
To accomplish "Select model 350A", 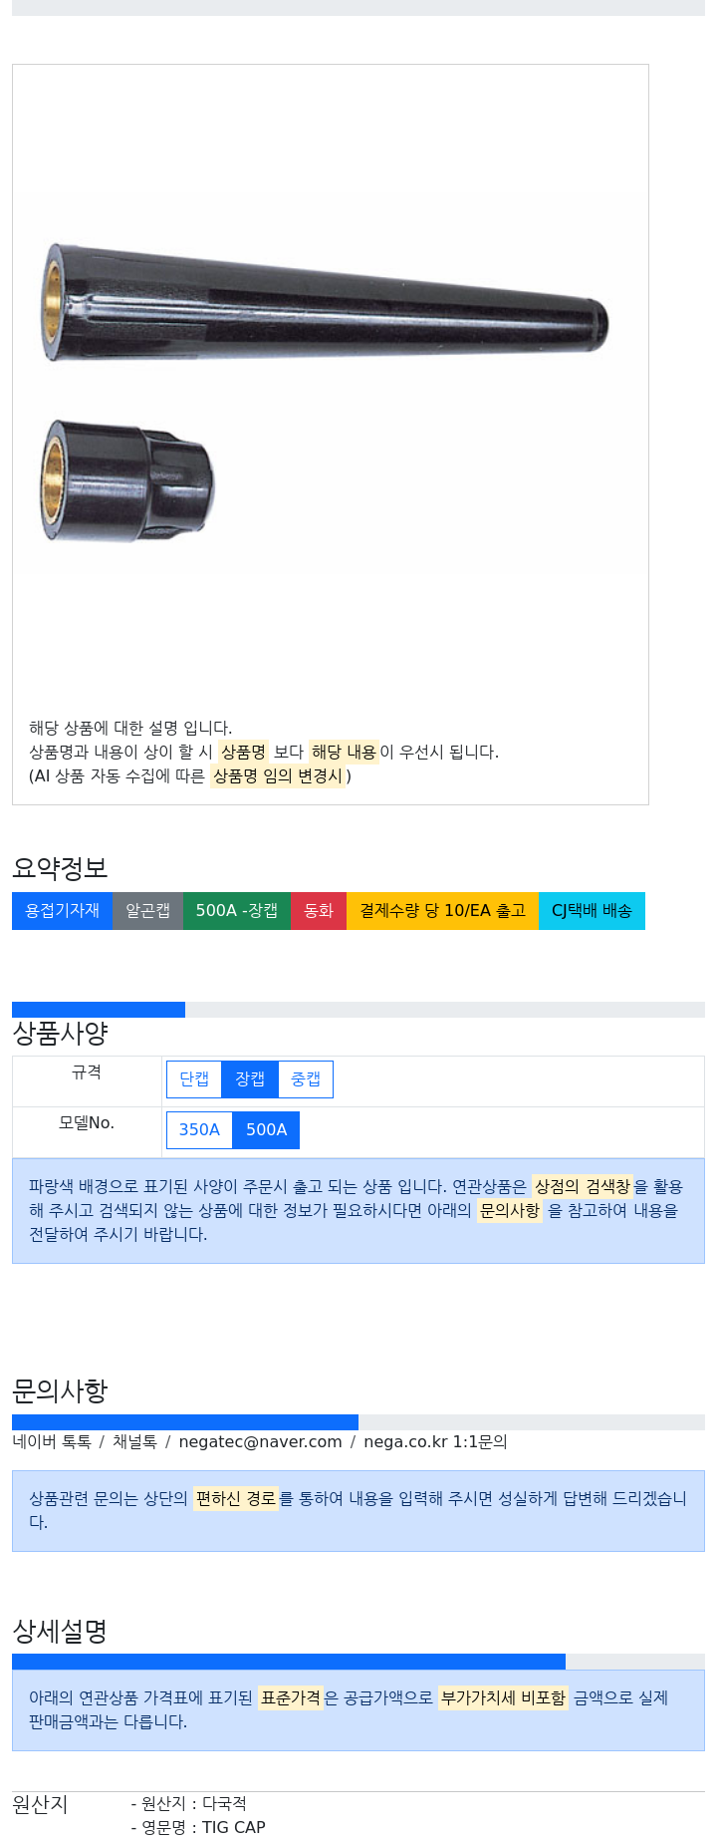I will click(199, 1130).
